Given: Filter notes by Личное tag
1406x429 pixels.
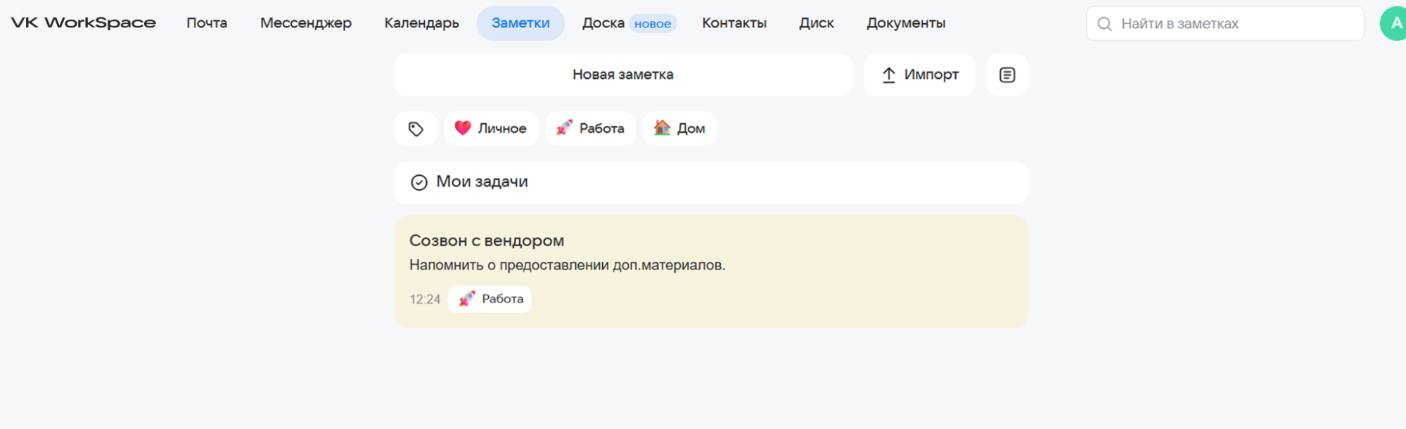Looking at the screenshot, I should pos(491,129).
